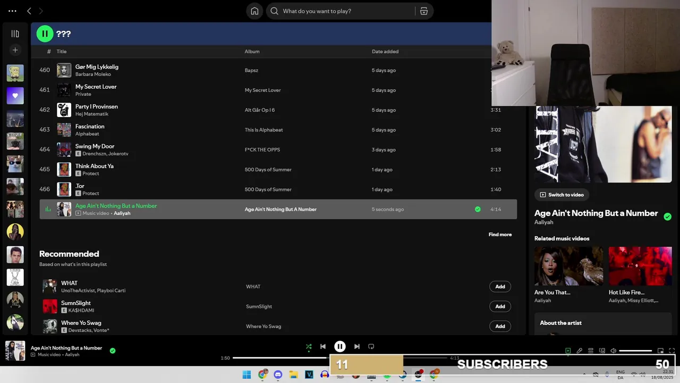
Task: Add WHAT to the playlist
Action: tap(500, 287)
